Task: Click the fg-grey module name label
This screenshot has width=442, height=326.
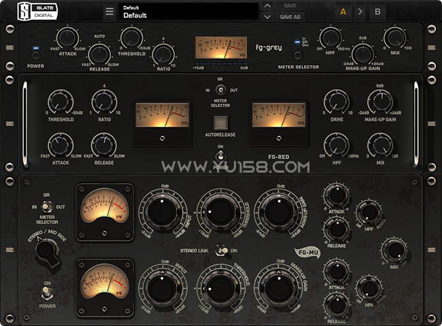Action: [x=269, y=48]
